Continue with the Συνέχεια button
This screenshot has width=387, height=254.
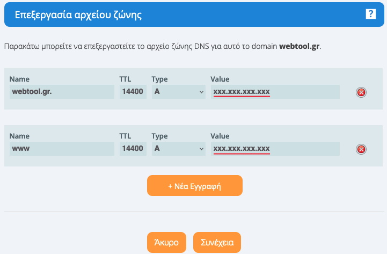[217, 242]
